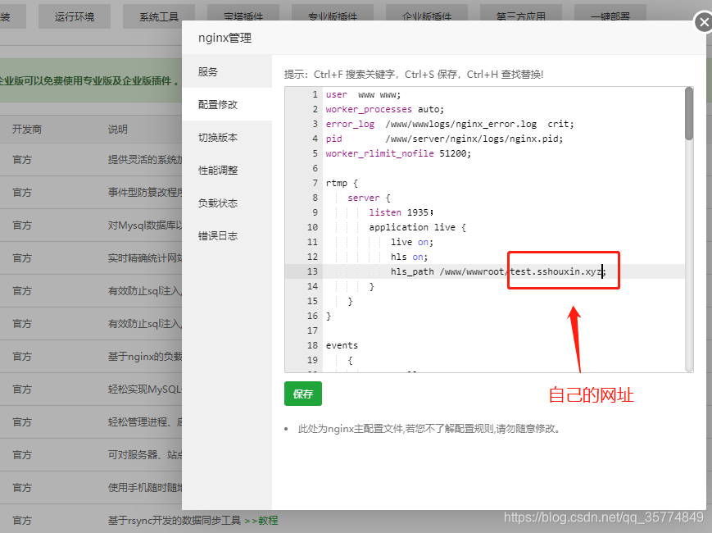Click 'worker_processes auto;' line
712x533 pixels.
pos(384,109)
